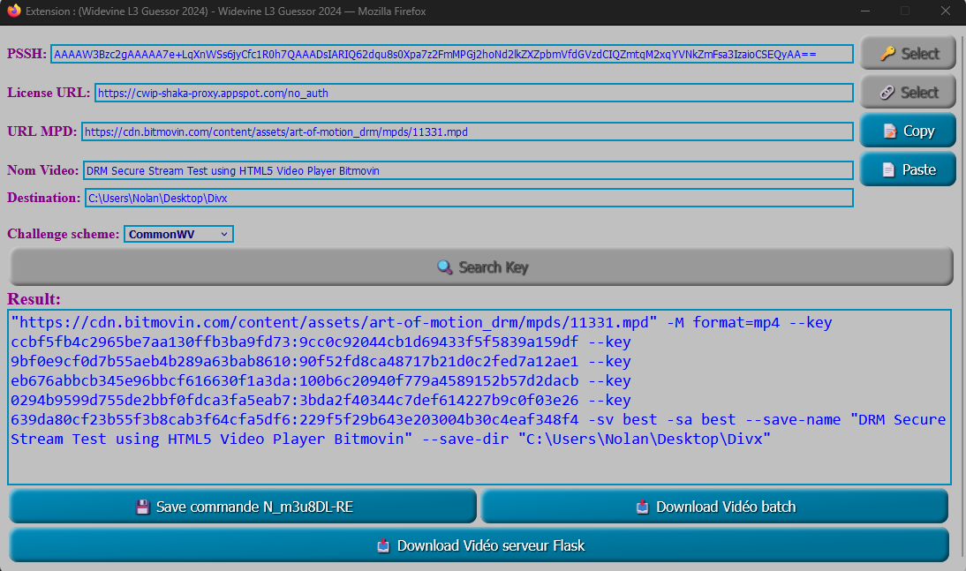Click the download icon on Download Vidéo batch
Screen dimensions: 966x571
[x=643, y=507]
